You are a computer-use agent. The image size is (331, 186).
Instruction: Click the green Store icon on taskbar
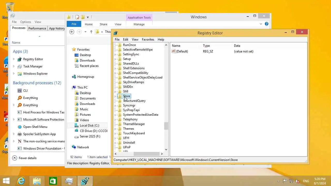(x=53, y=181)
